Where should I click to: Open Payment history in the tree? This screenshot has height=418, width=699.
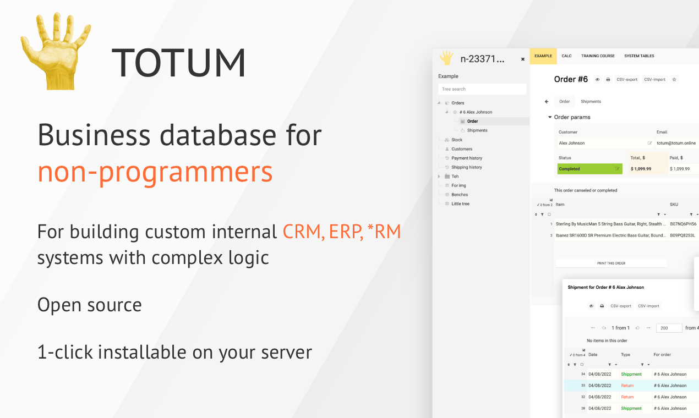tap(467, 158)
